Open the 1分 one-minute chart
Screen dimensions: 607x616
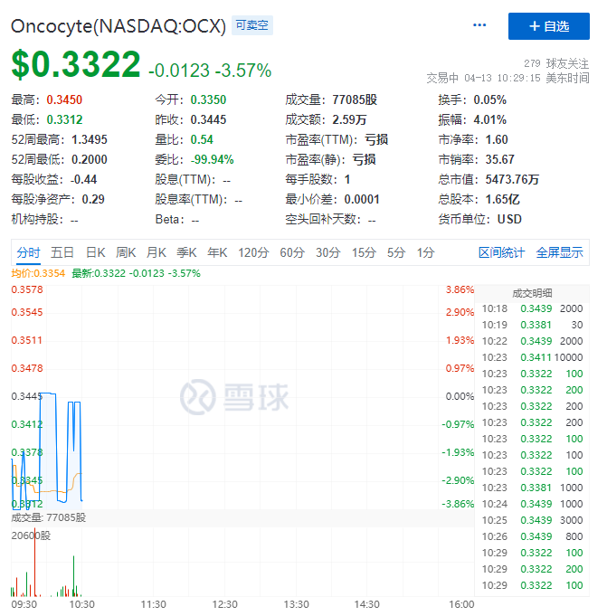click(x=425, y=252)
